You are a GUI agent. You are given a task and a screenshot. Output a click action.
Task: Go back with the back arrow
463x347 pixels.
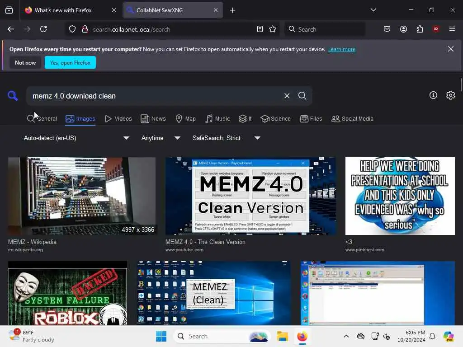point(11,29)
